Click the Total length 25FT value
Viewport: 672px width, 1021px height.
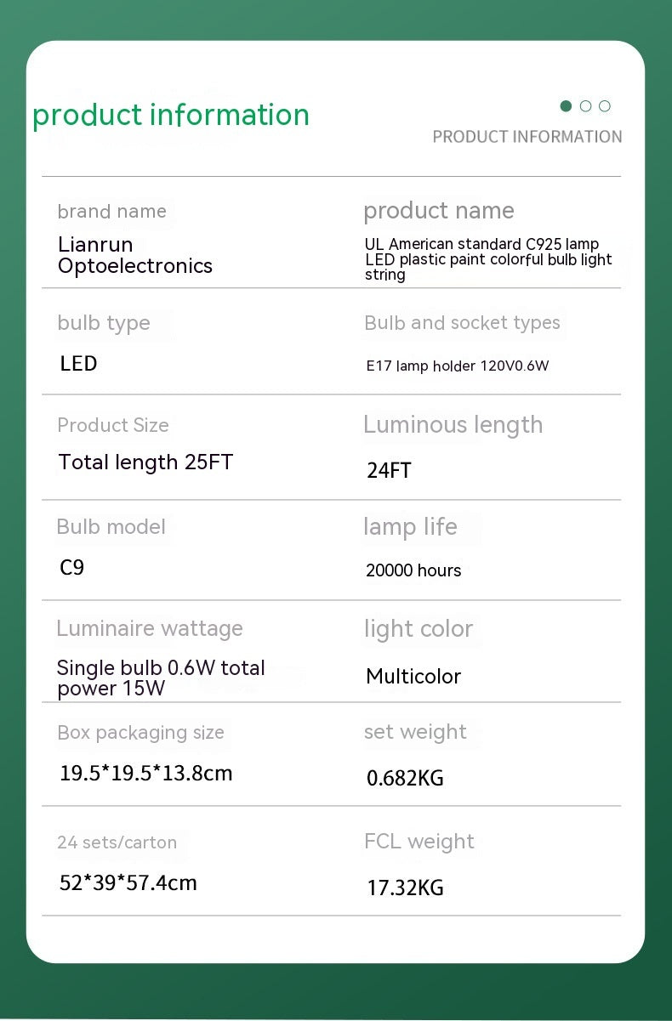[x=145, y=462]
